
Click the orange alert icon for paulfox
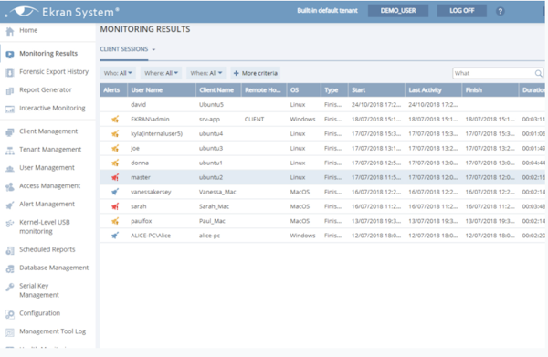click(x=115, y=221)
